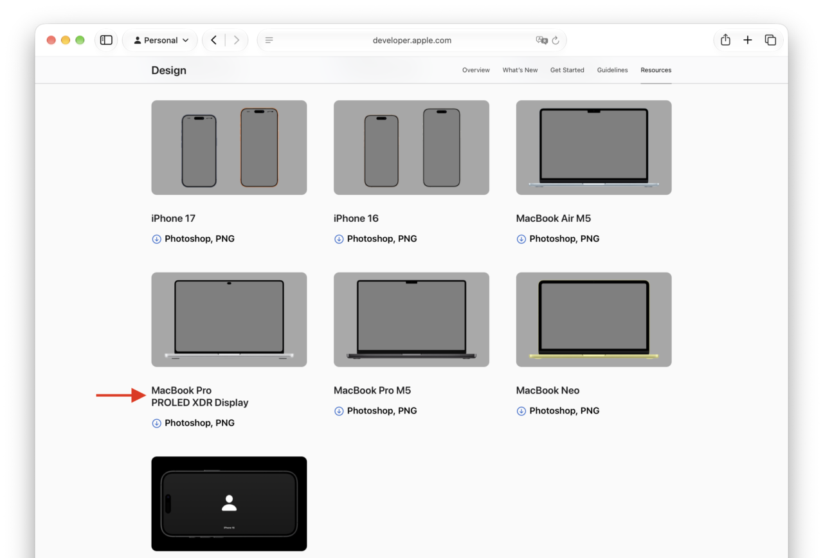Enter full screen with green button

click(x=80, y=40)
